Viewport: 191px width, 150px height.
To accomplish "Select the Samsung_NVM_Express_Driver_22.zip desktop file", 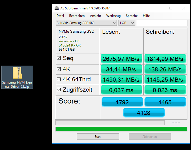I will 17,77.
